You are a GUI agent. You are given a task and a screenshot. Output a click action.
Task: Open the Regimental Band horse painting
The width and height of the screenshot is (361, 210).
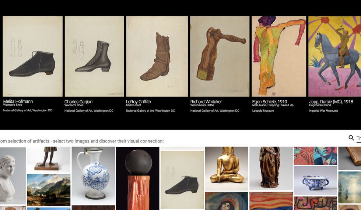335,56
